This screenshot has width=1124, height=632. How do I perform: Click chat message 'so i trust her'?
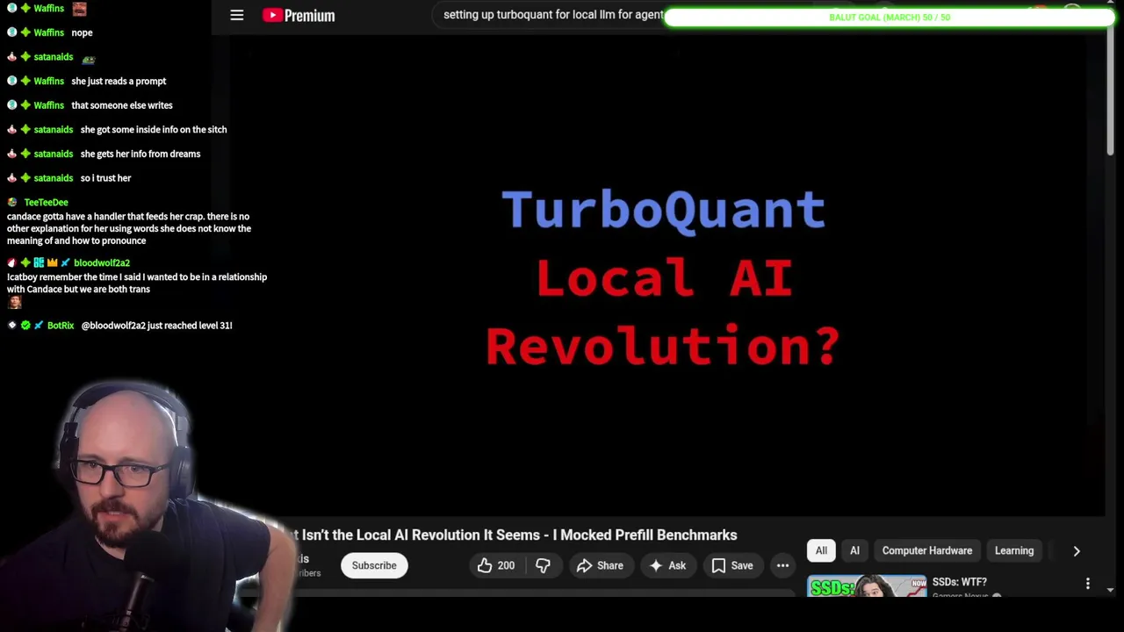point(105,178)
